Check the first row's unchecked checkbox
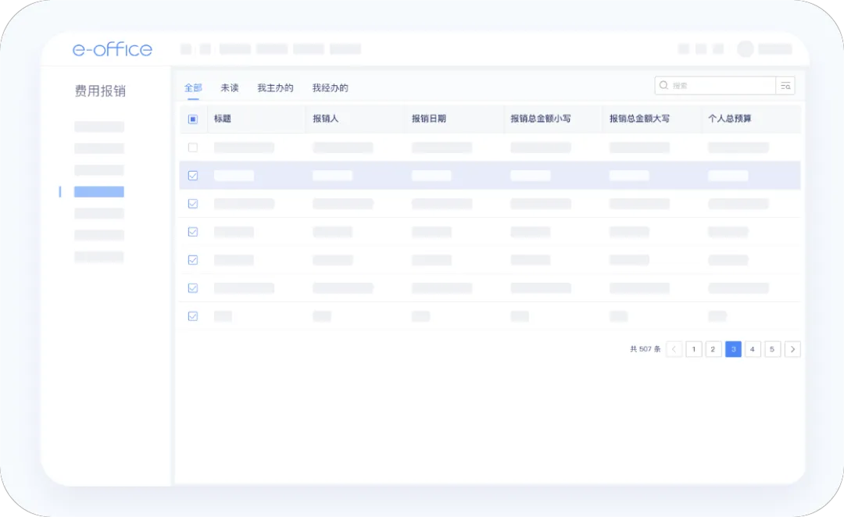Screen dimensions: 844x517 point(193,148)
